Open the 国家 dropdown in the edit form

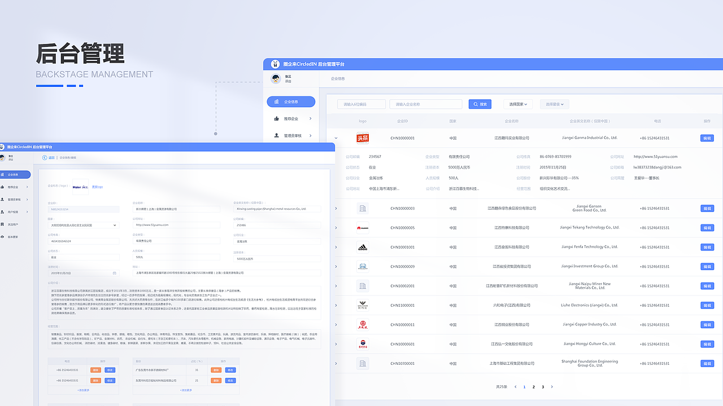coord(84,225)
